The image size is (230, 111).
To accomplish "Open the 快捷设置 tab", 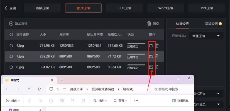I will (182, 24).
